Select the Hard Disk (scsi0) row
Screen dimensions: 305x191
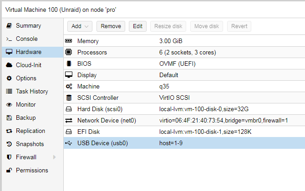click(x=184, y=109)
